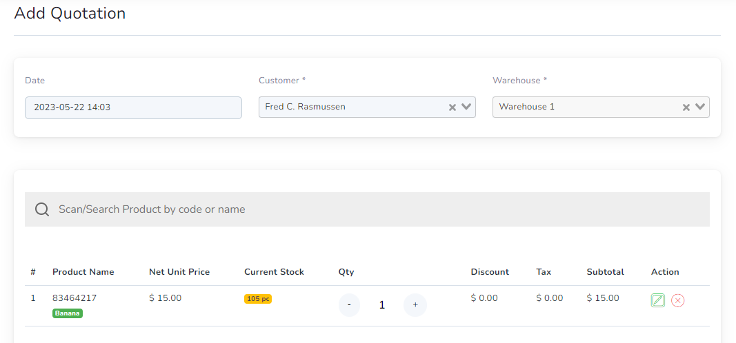The width and height of the screenshot is (736, 343).
Task: Expand the Warehouse dropdown arrow
Action: [x=700, y=107]
